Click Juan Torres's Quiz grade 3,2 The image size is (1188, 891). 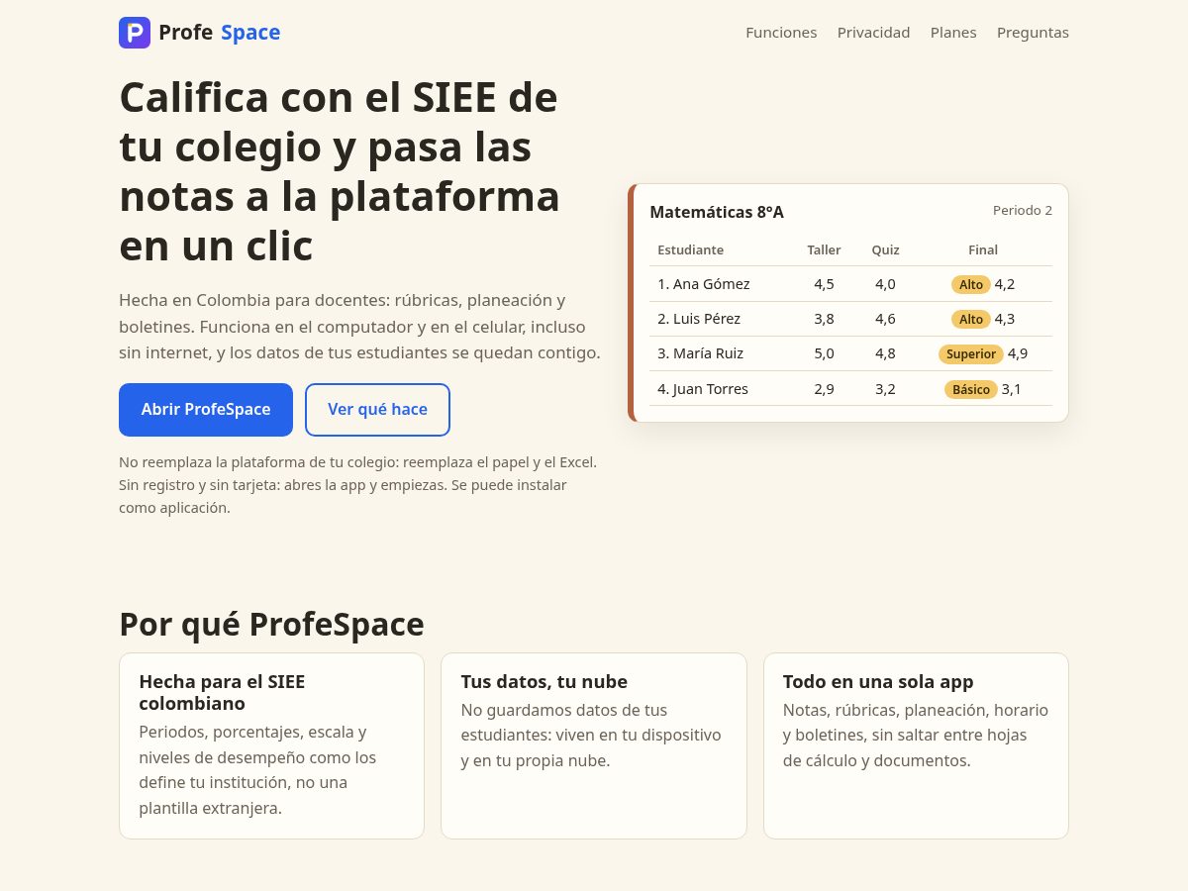pos(885,389)
